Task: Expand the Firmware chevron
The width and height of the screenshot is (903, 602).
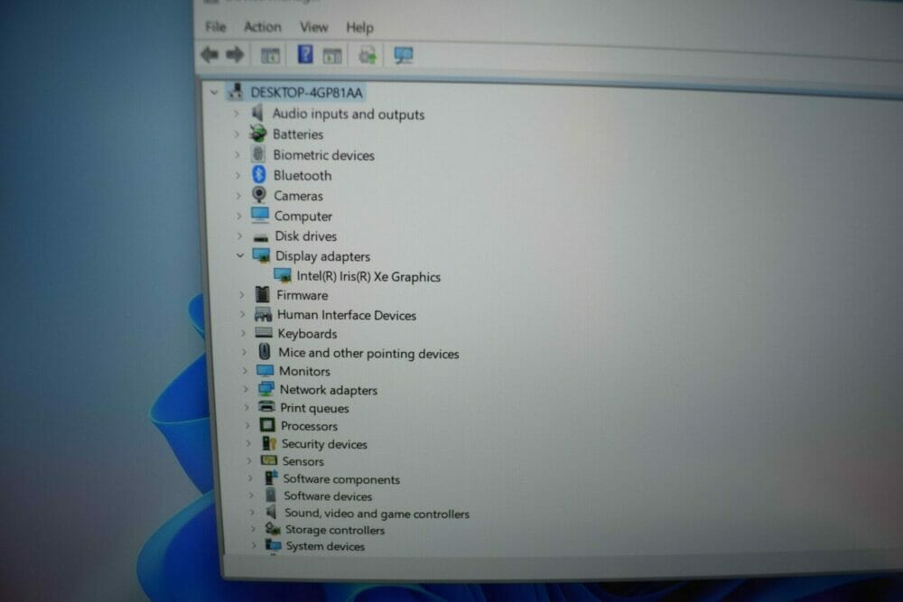Action: (242, 294)
